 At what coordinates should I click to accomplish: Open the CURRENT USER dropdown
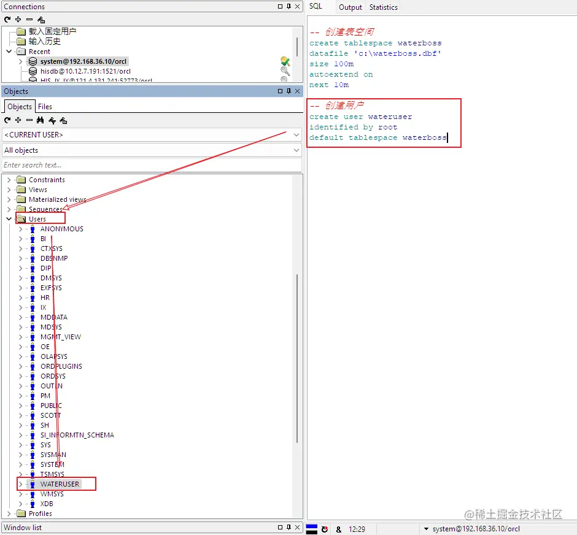[296, 135]
